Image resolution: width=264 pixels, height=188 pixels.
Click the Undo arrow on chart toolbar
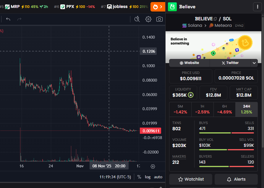pos(8,19)
